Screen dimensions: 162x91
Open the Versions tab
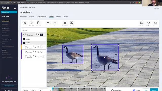point(66,16)
